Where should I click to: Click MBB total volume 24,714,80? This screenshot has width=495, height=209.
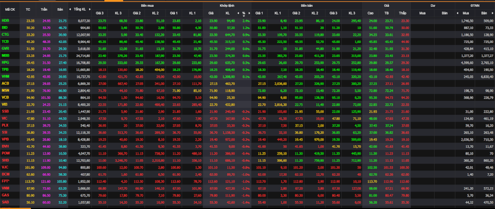click(x=83, y=55)
